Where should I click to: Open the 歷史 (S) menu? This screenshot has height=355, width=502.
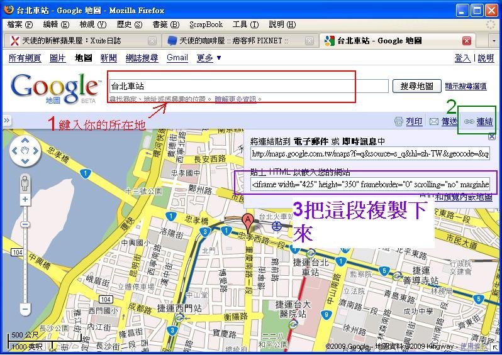pos(130,25)
